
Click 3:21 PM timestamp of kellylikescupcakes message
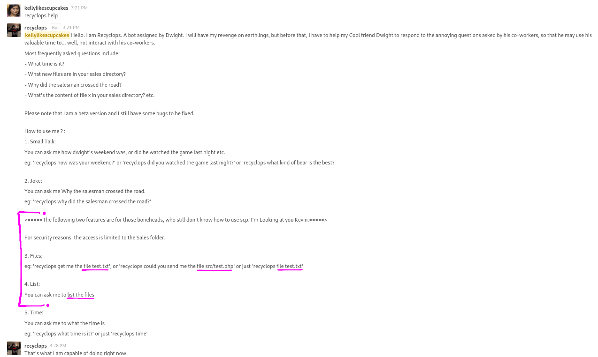point(79,8)
